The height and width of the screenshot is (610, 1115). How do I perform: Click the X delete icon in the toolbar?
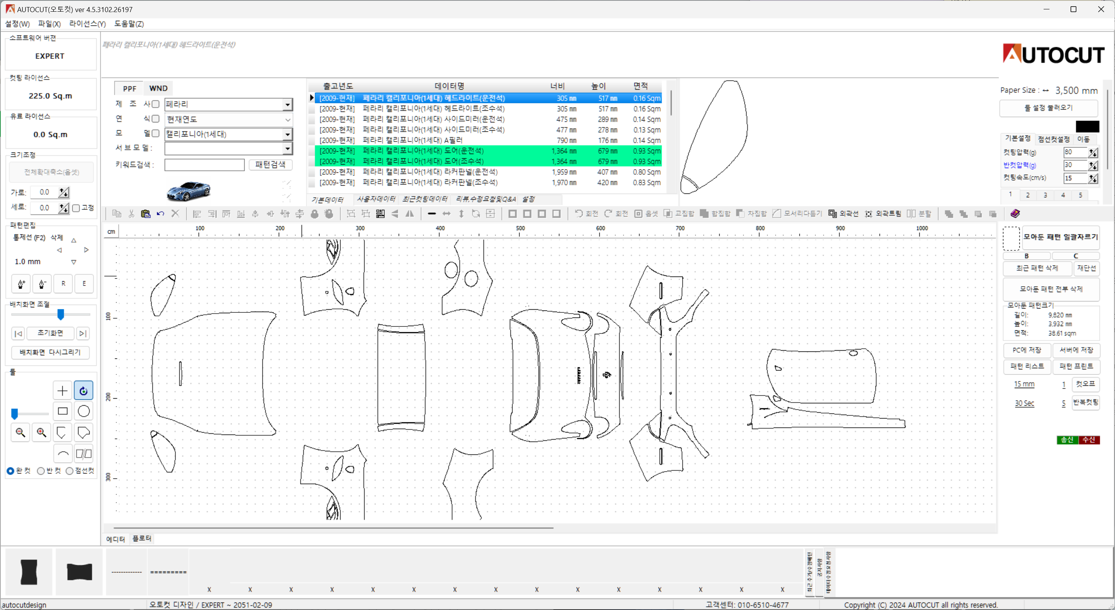pos(175,213)
